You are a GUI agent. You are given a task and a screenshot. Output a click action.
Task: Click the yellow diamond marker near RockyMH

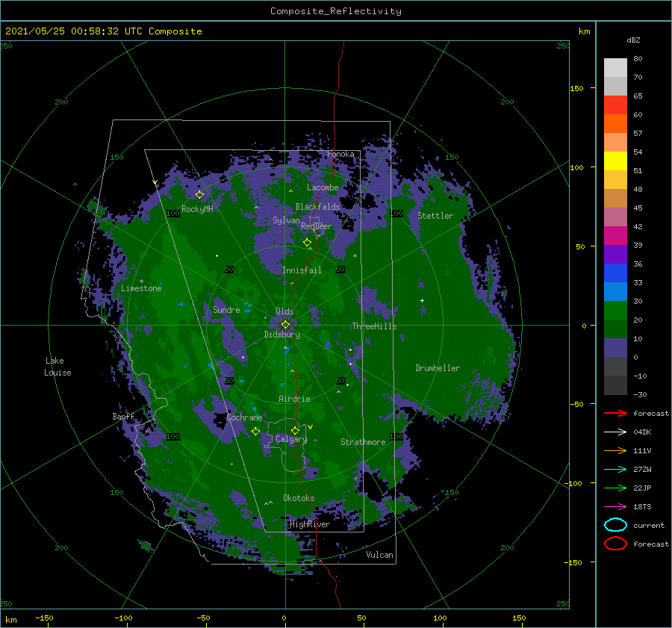[x=199, y=195]
